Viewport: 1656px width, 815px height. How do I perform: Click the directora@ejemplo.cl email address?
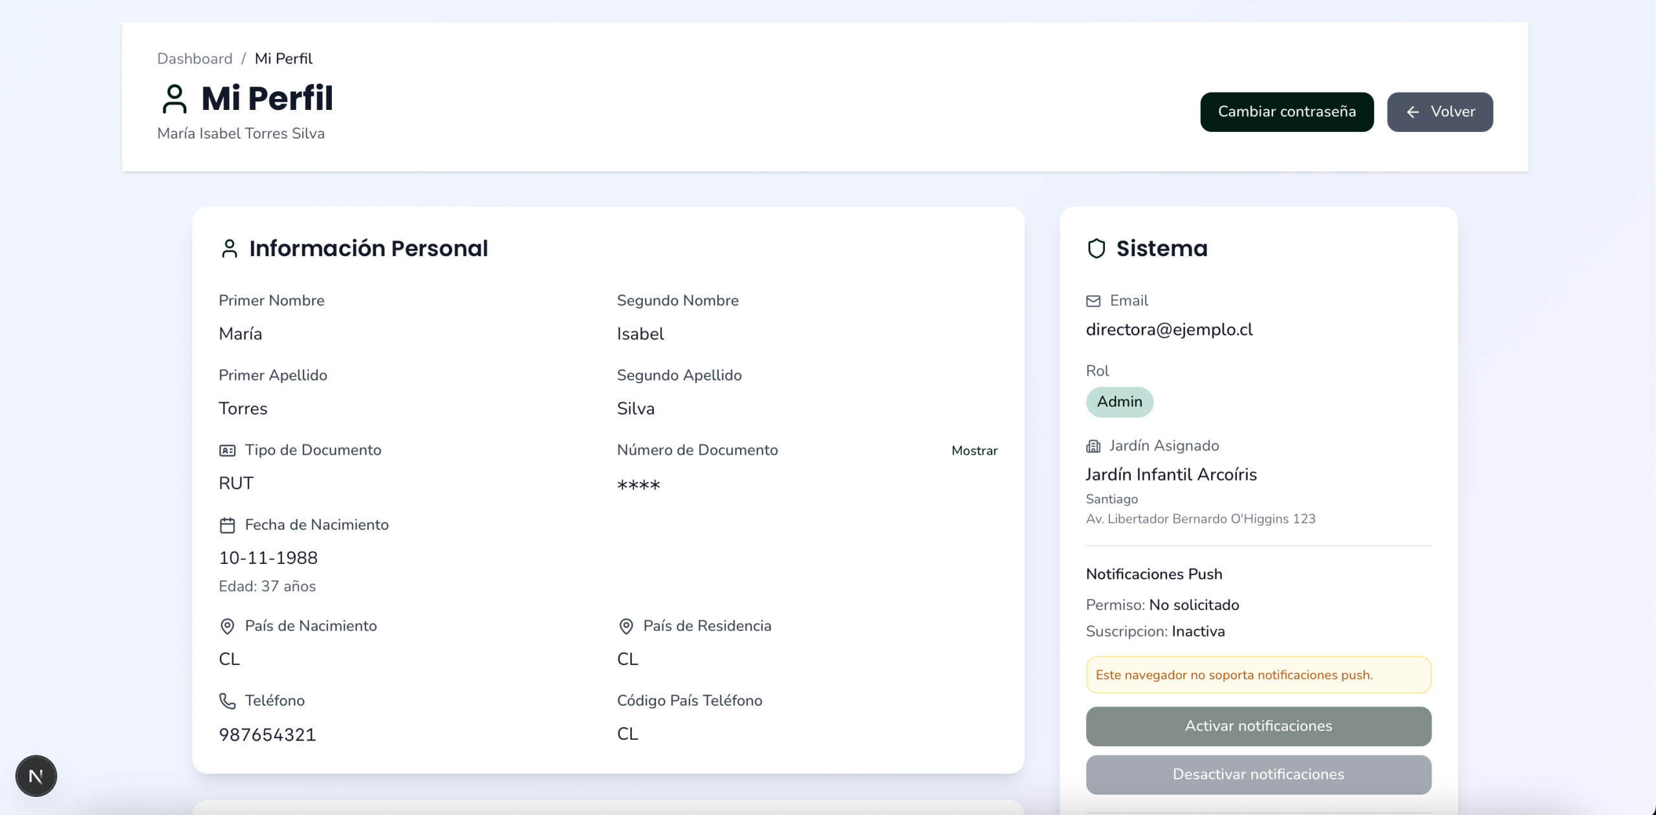1170,330
